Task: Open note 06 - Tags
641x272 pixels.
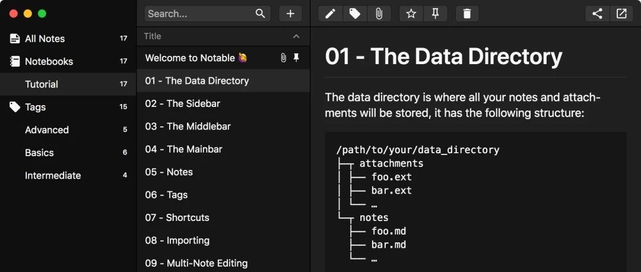Action: [223, 195]
